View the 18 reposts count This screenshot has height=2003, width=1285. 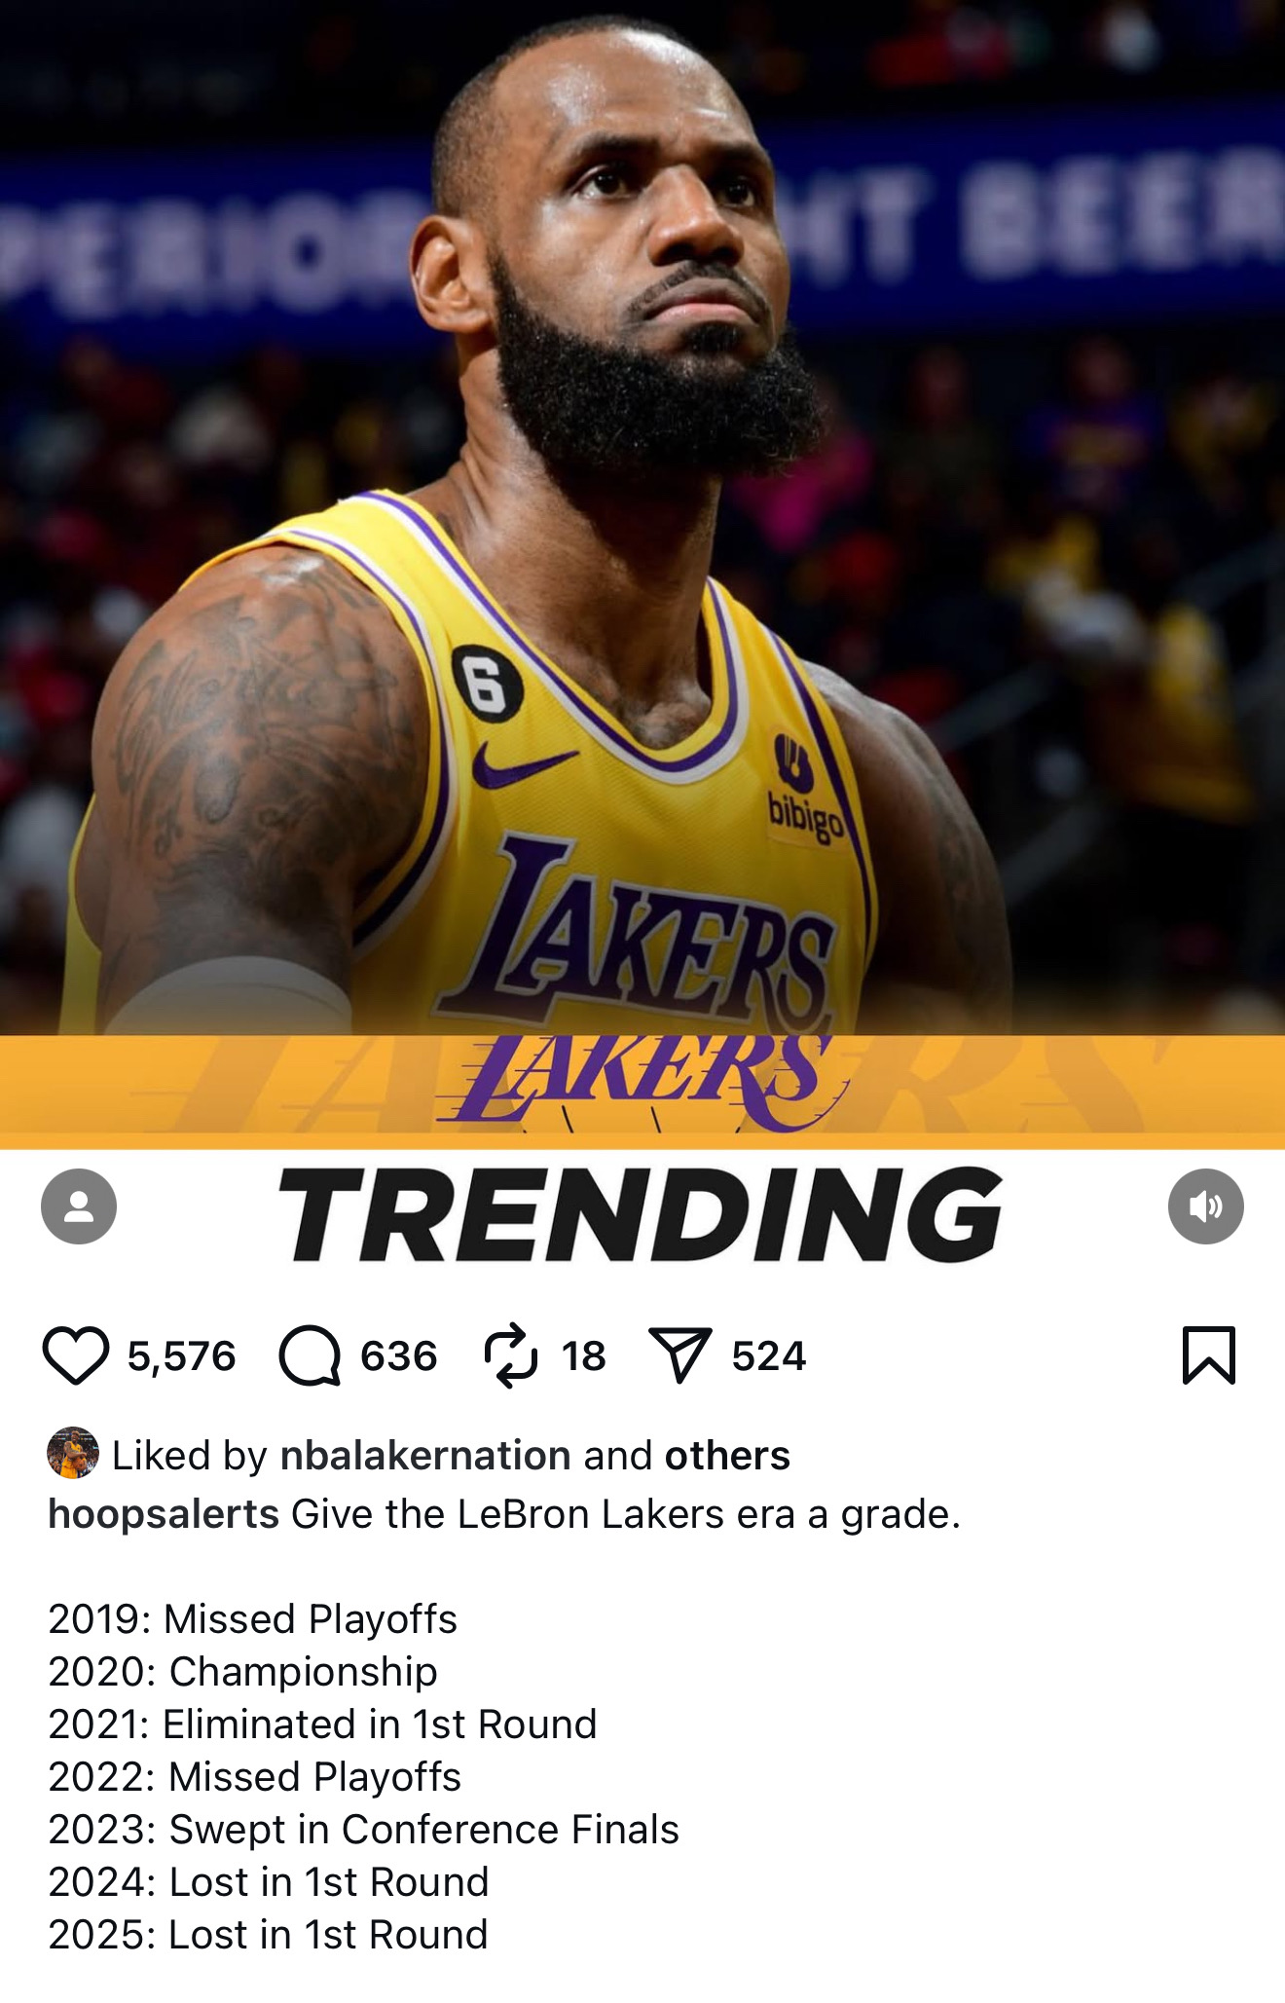coord(583,1356)
